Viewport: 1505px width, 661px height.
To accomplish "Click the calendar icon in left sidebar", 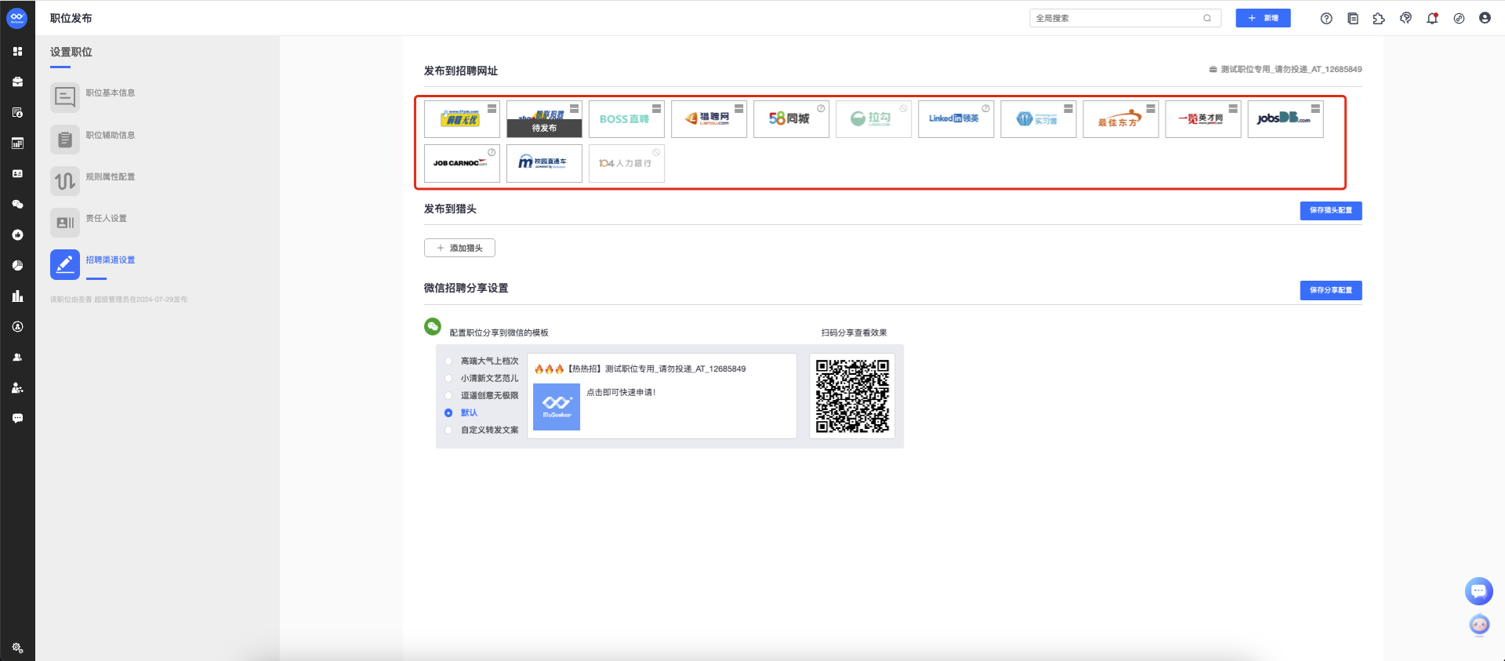I will coord(17,143).
